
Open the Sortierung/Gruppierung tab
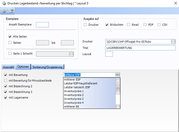47,67
